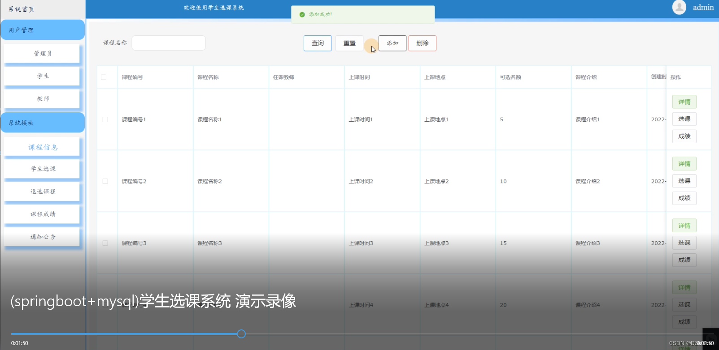
Task: Click 选课 for the 上课时间4 row
Action: point(684,304)
